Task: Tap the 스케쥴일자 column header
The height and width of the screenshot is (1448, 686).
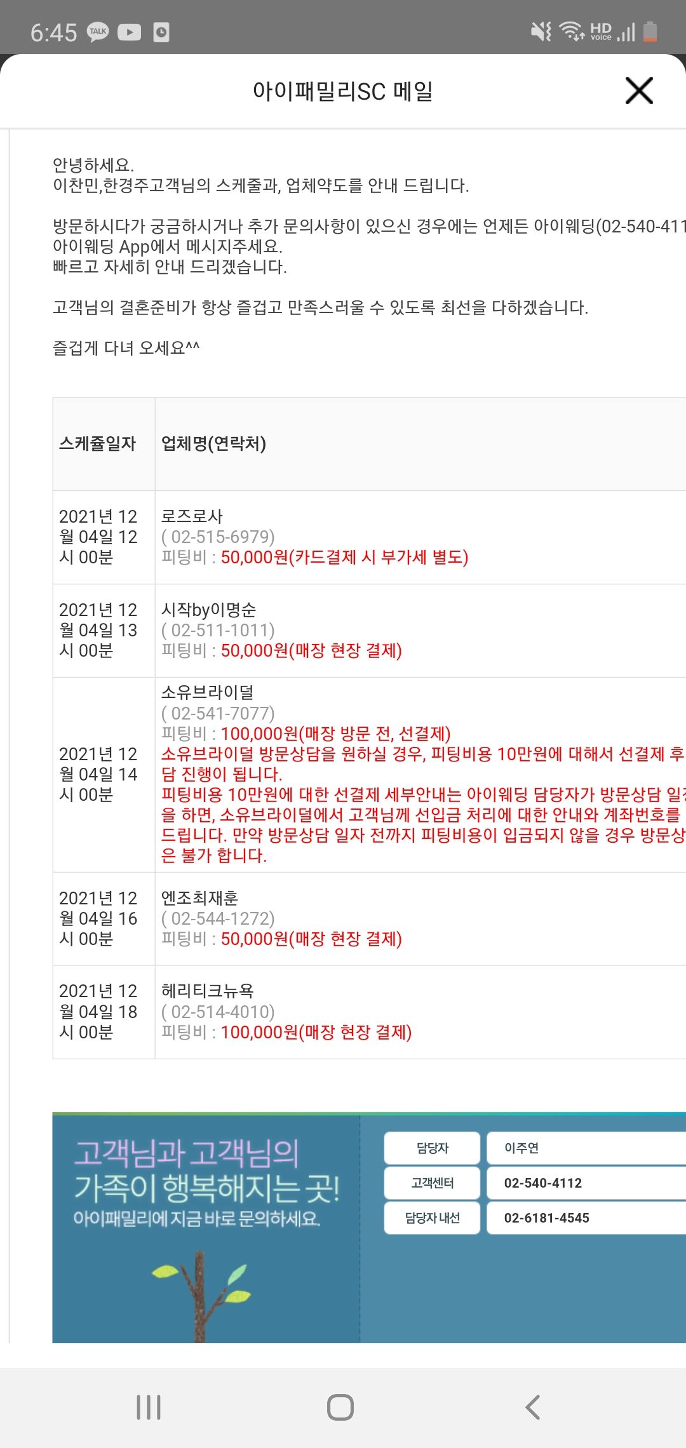Action: coord(98,444)
